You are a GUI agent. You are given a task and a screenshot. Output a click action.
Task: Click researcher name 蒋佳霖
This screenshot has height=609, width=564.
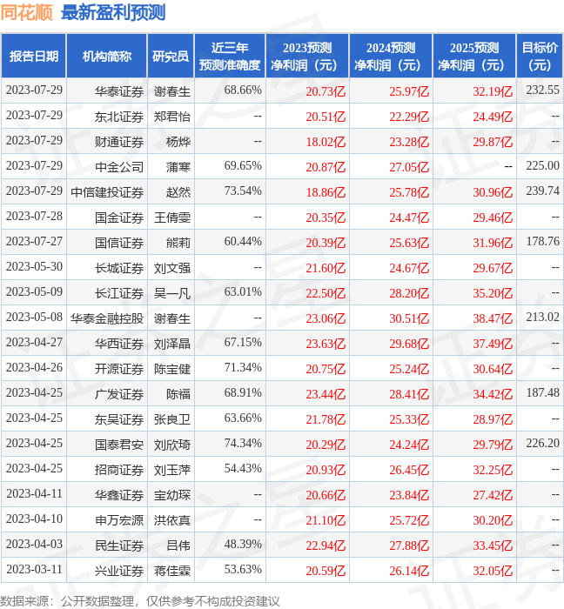(172, 571)
